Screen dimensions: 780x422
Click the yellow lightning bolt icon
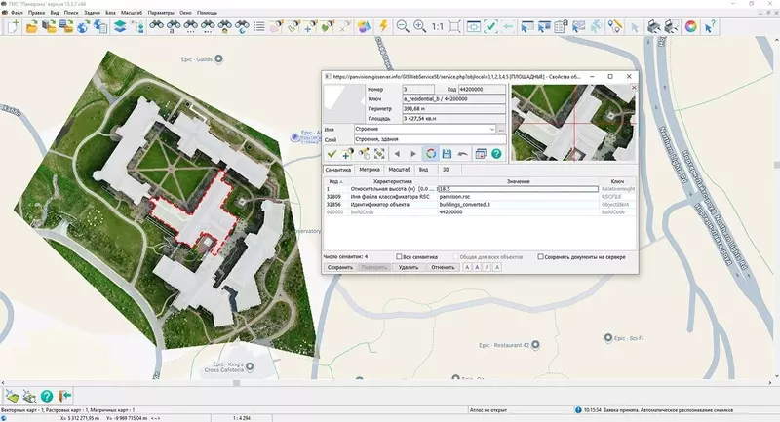coord(383,26)
